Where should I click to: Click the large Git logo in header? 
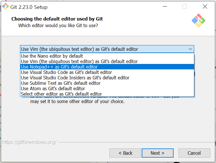pos(199,21)
